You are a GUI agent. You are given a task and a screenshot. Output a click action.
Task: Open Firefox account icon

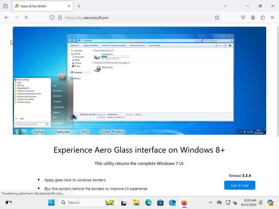[253, 17]
